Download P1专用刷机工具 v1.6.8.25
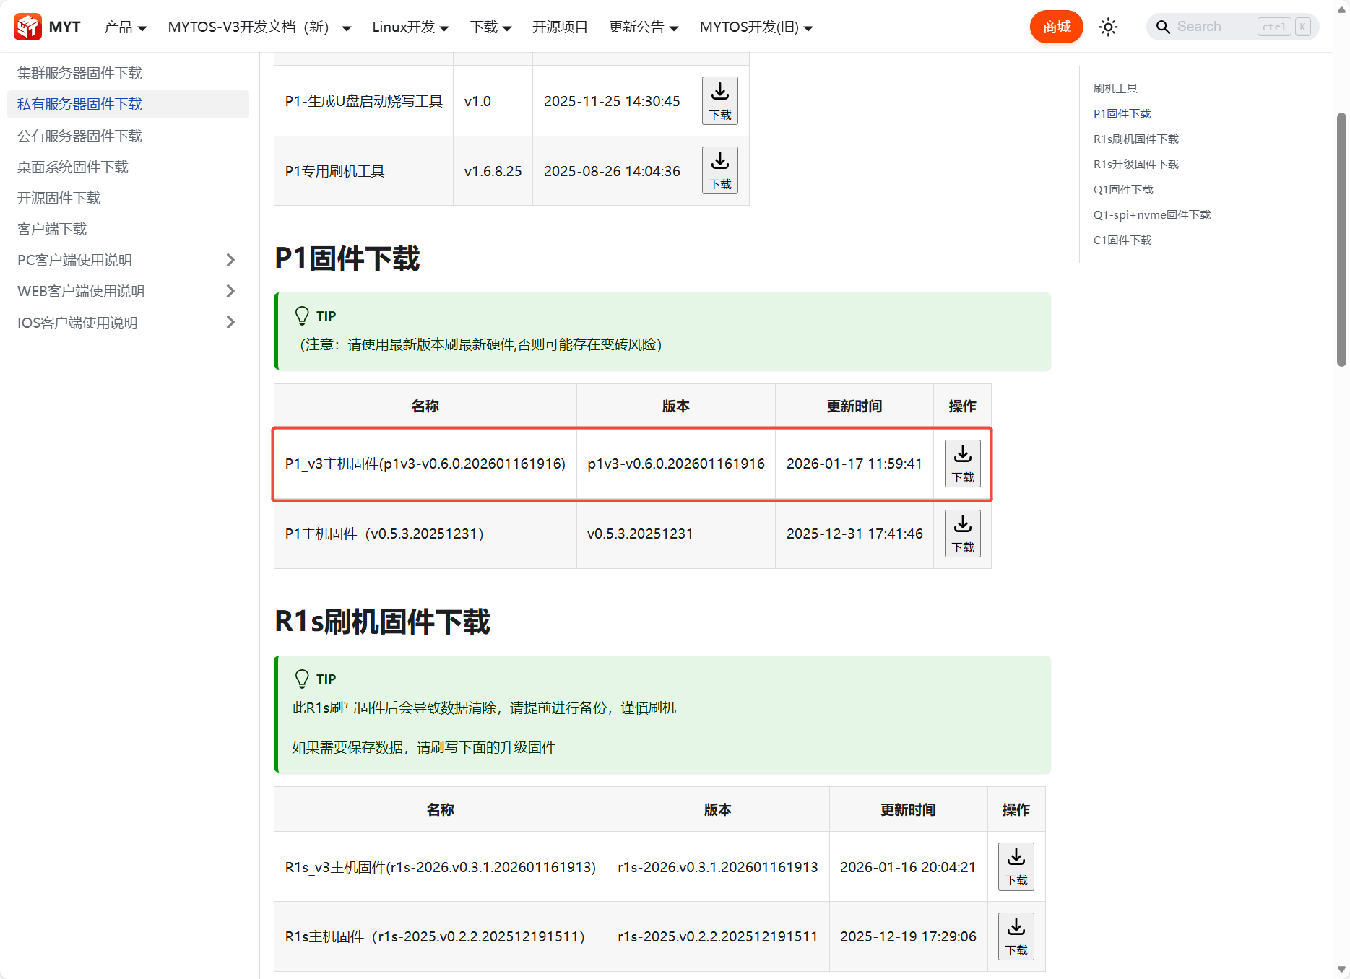Viewport: 1350px width, 979px height. [719, 171]
